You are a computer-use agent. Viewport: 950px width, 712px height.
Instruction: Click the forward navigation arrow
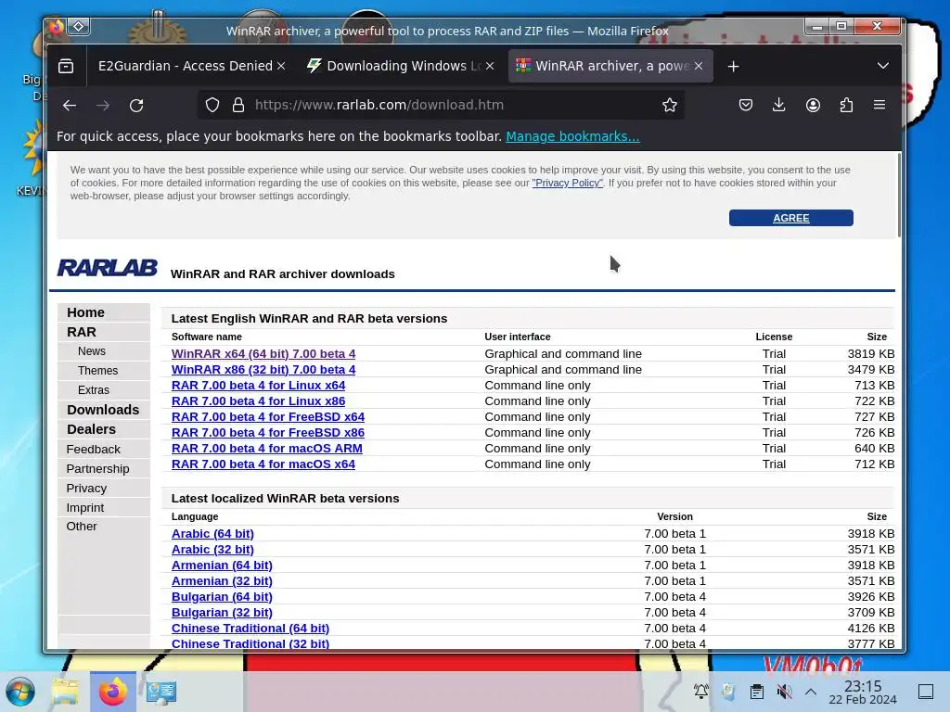pyautogui.click(x=103, y=106)
